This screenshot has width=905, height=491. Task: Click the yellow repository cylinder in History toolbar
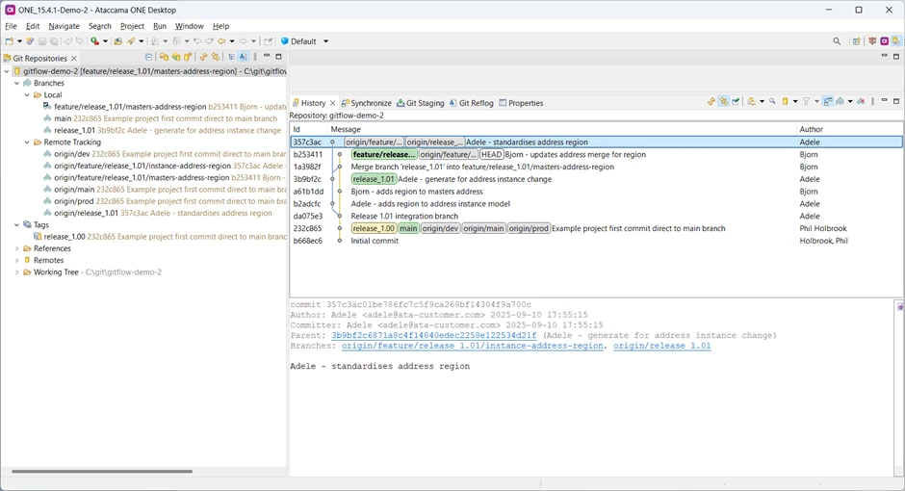(785, 101)
